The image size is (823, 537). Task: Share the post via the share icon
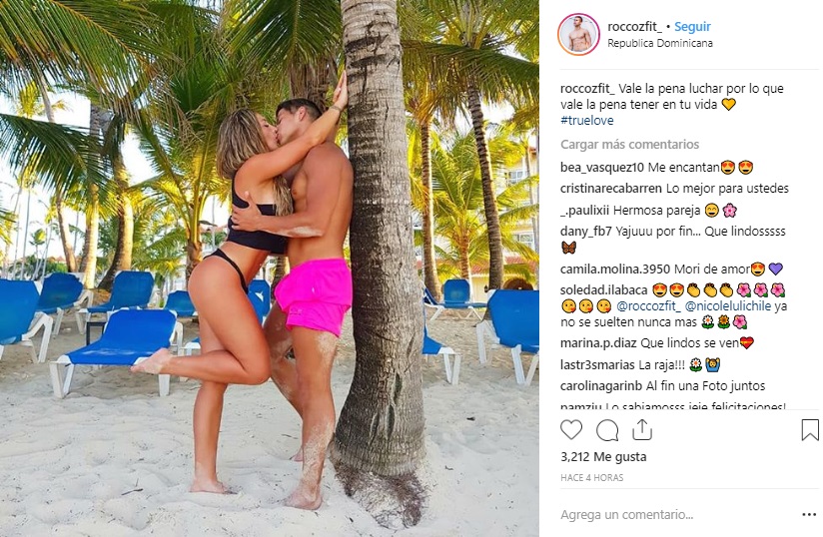coord(642,430)
